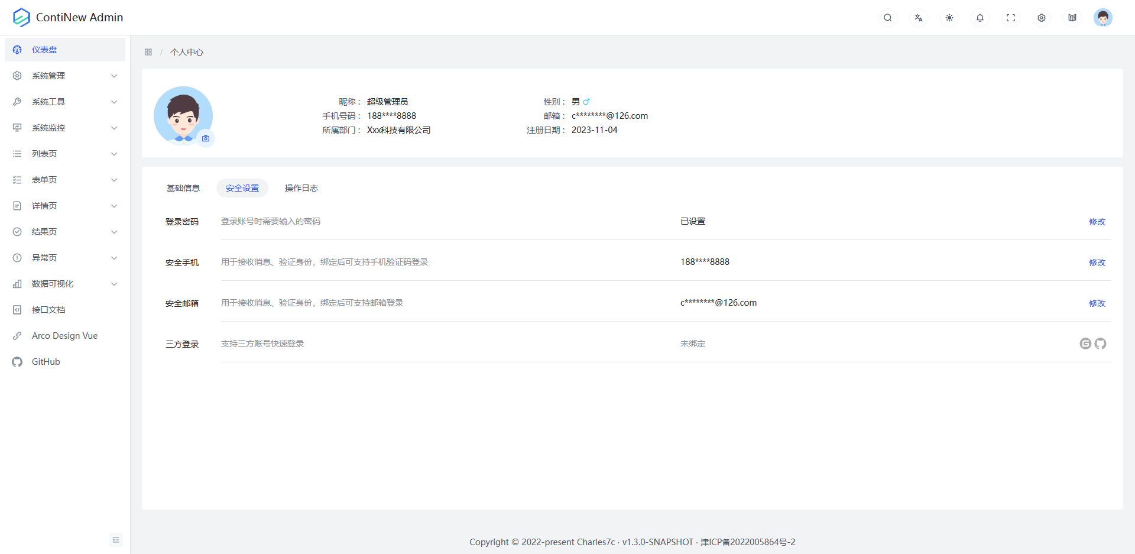The height and width of the screenshot is (554, 1135).
Task: Open the language translation switcher
Action: pyautogui.click(x=918, y=18)
